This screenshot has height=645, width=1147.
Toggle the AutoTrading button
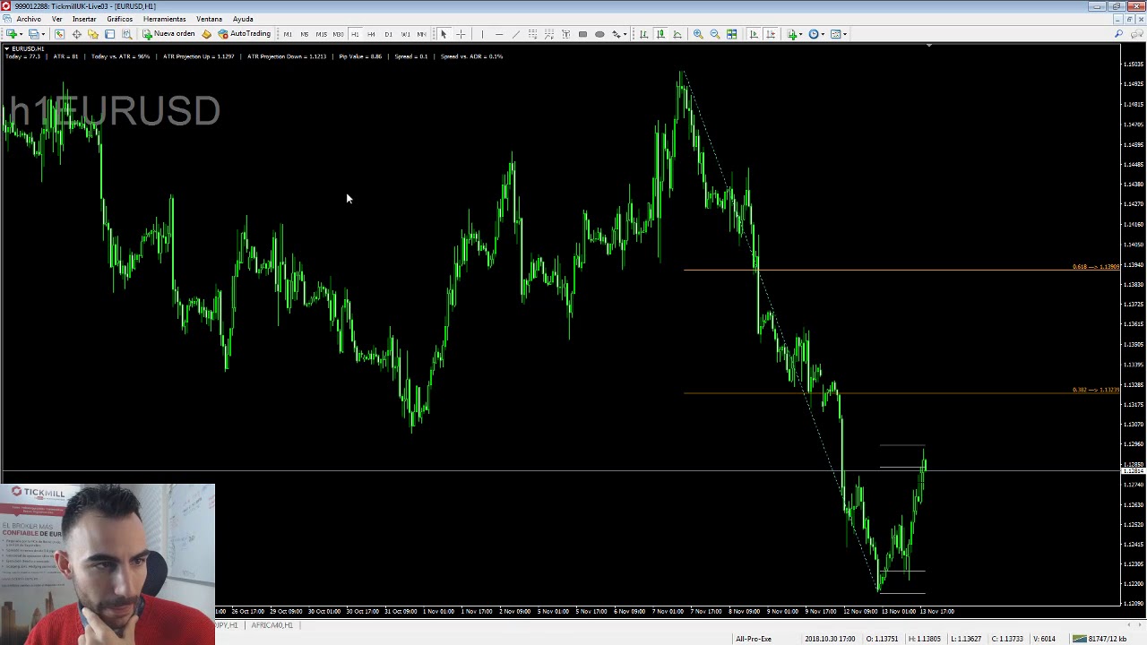click(x=244, y=34)
